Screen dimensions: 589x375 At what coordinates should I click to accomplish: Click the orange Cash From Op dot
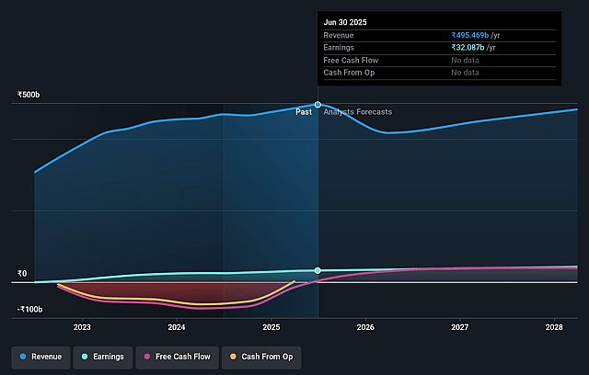click(233, 357)
